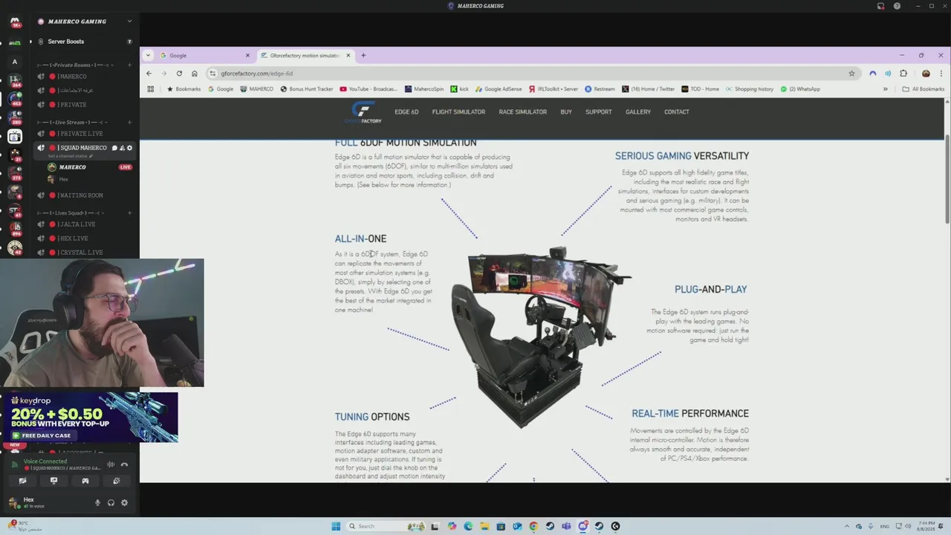Join the PRIVATE LIVE voice channel
The height and width of the screenshot is (535, 951).
[x=80, y=134]
